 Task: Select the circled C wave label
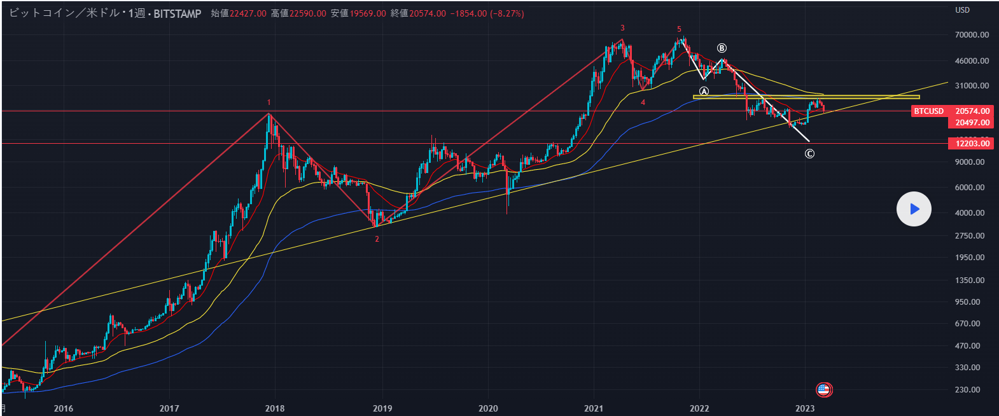coord(809,153)
